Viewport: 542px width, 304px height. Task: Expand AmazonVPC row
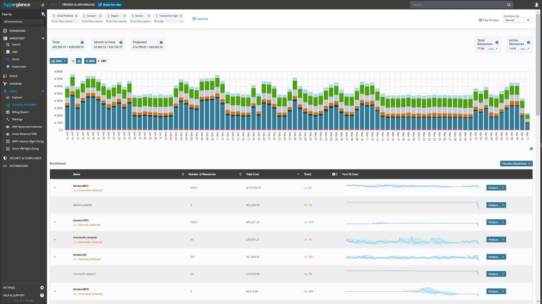[x=55, y=222]
